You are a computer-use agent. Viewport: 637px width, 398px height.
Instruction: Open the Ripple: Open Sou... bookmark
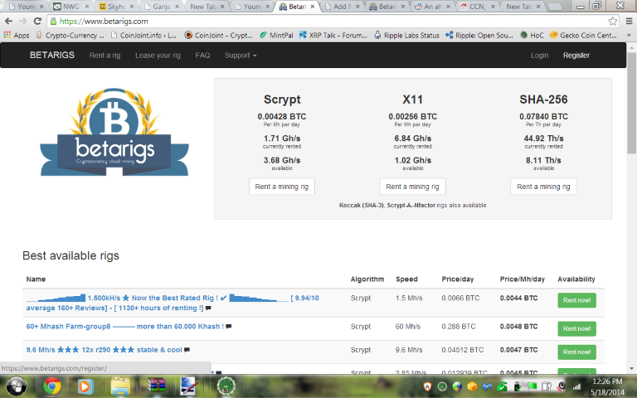click(x=479, y=36)
